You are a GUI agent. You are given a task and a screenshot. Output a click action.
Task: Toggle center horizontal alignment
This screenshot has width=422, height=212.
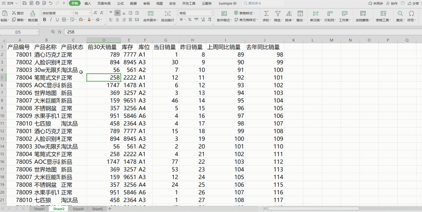point(117,20)
